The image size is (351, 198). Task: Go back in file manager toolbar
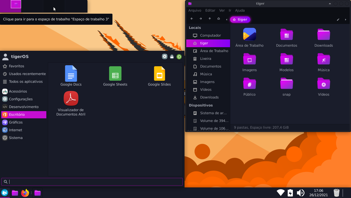[192, 19]
